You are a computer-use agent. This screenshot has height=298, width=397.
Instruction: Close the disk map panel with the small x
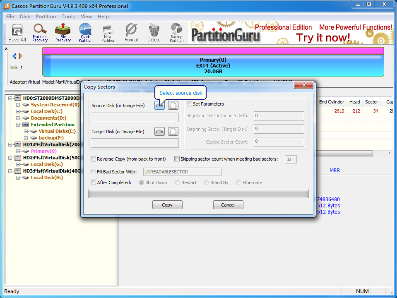point(6,48)
